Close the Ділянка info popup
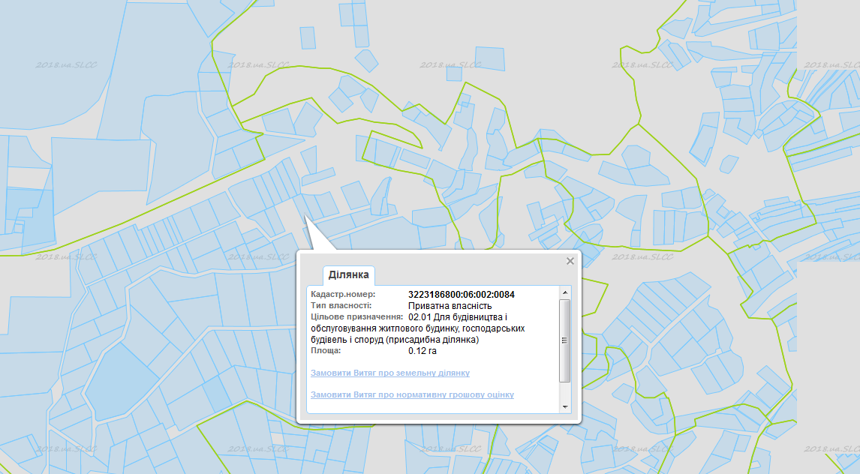 pyautogui.click(x=570, y=261)
